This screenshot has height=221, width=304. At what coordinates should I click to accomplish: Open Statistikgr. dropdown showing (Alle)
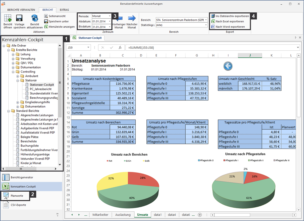click(206, 25)
